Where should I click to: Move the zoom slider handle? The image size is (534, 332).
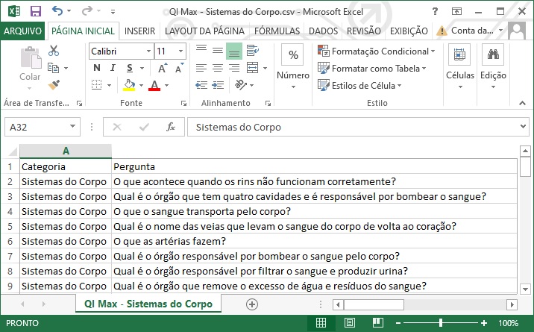point(441,322)
